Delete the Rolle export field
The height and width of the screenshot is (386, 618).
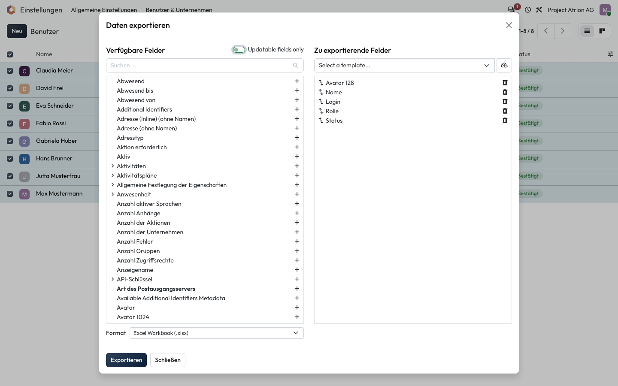(x=505, y=111)
